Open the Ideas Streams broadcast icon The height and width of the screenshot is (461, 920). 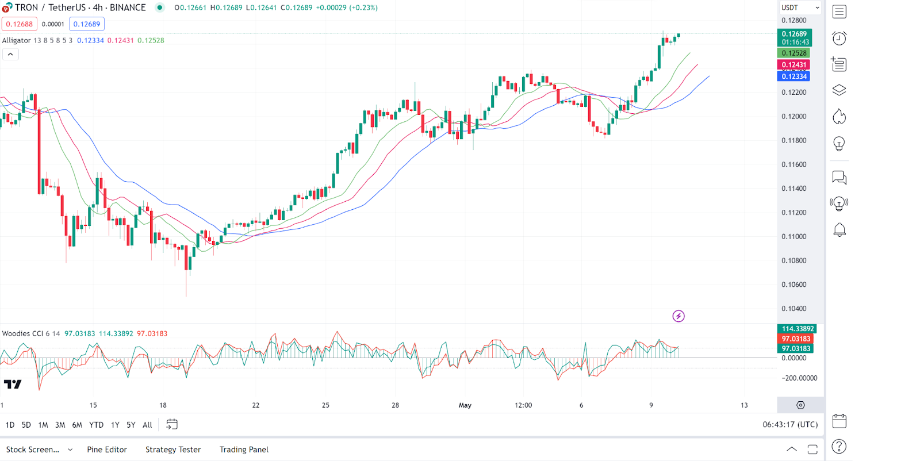pyautogui.click(x=839, y=203)
